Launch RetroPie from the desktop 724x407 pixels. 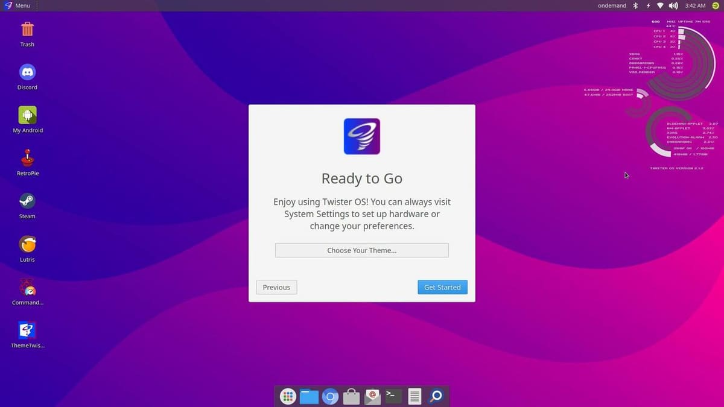[x=27, y=158]
